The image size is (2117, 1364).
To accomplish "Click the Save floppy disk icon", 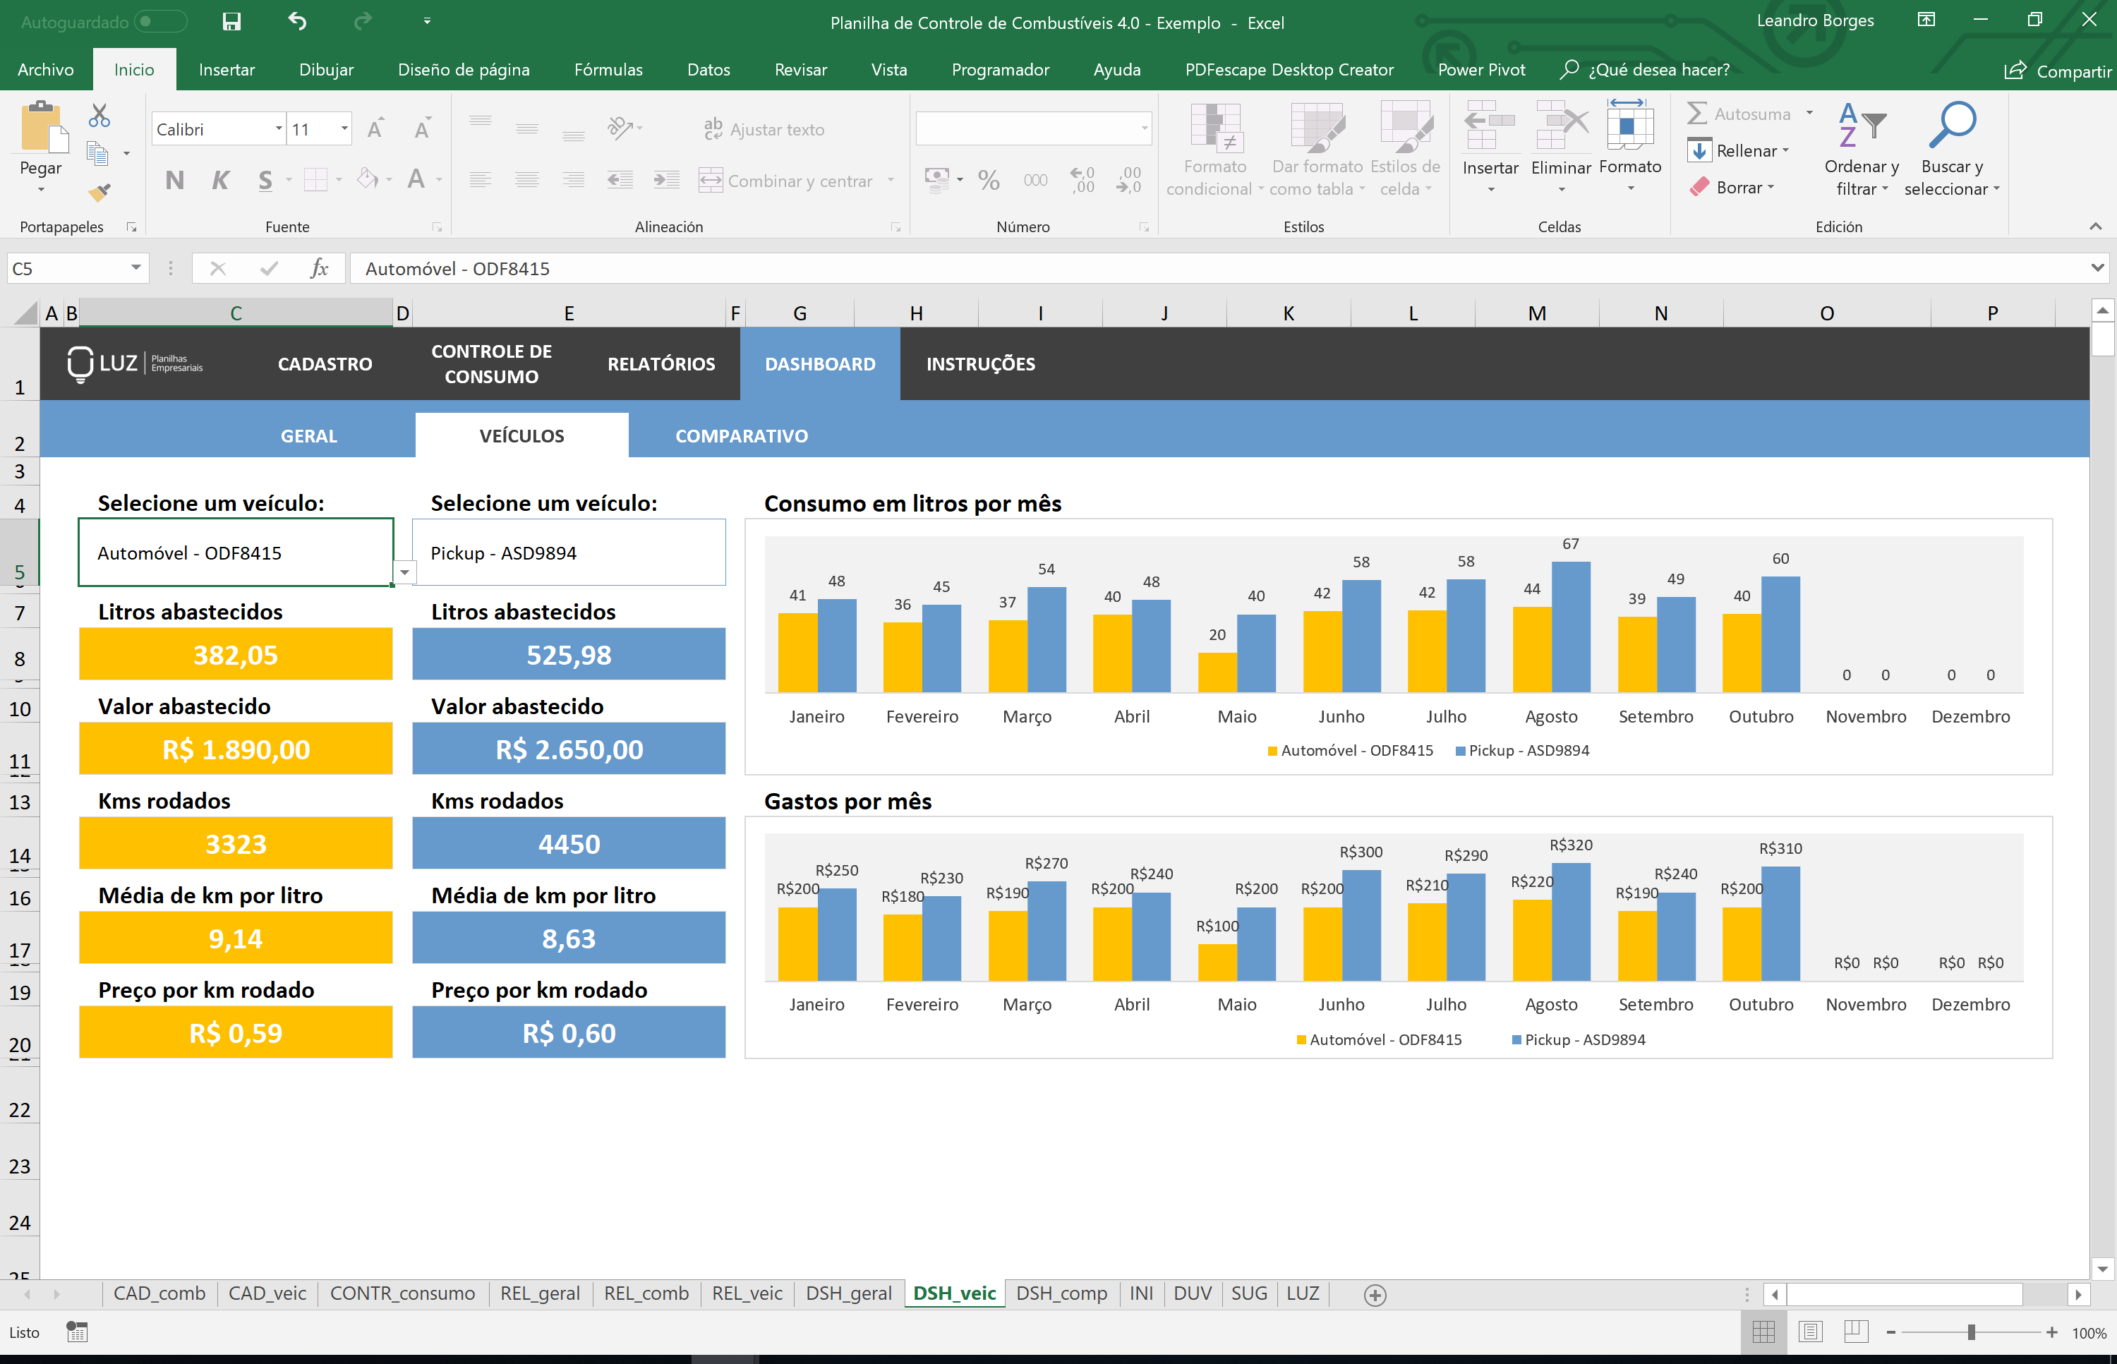I will 231,21.
